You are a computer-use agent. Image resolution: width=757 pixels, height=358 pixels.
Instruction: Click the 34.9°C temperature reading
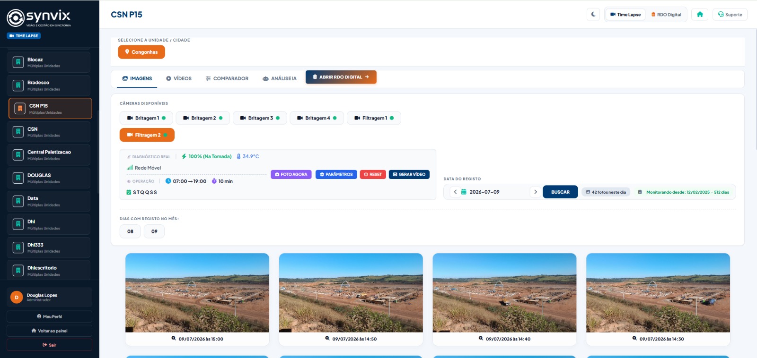coord(248,156)
